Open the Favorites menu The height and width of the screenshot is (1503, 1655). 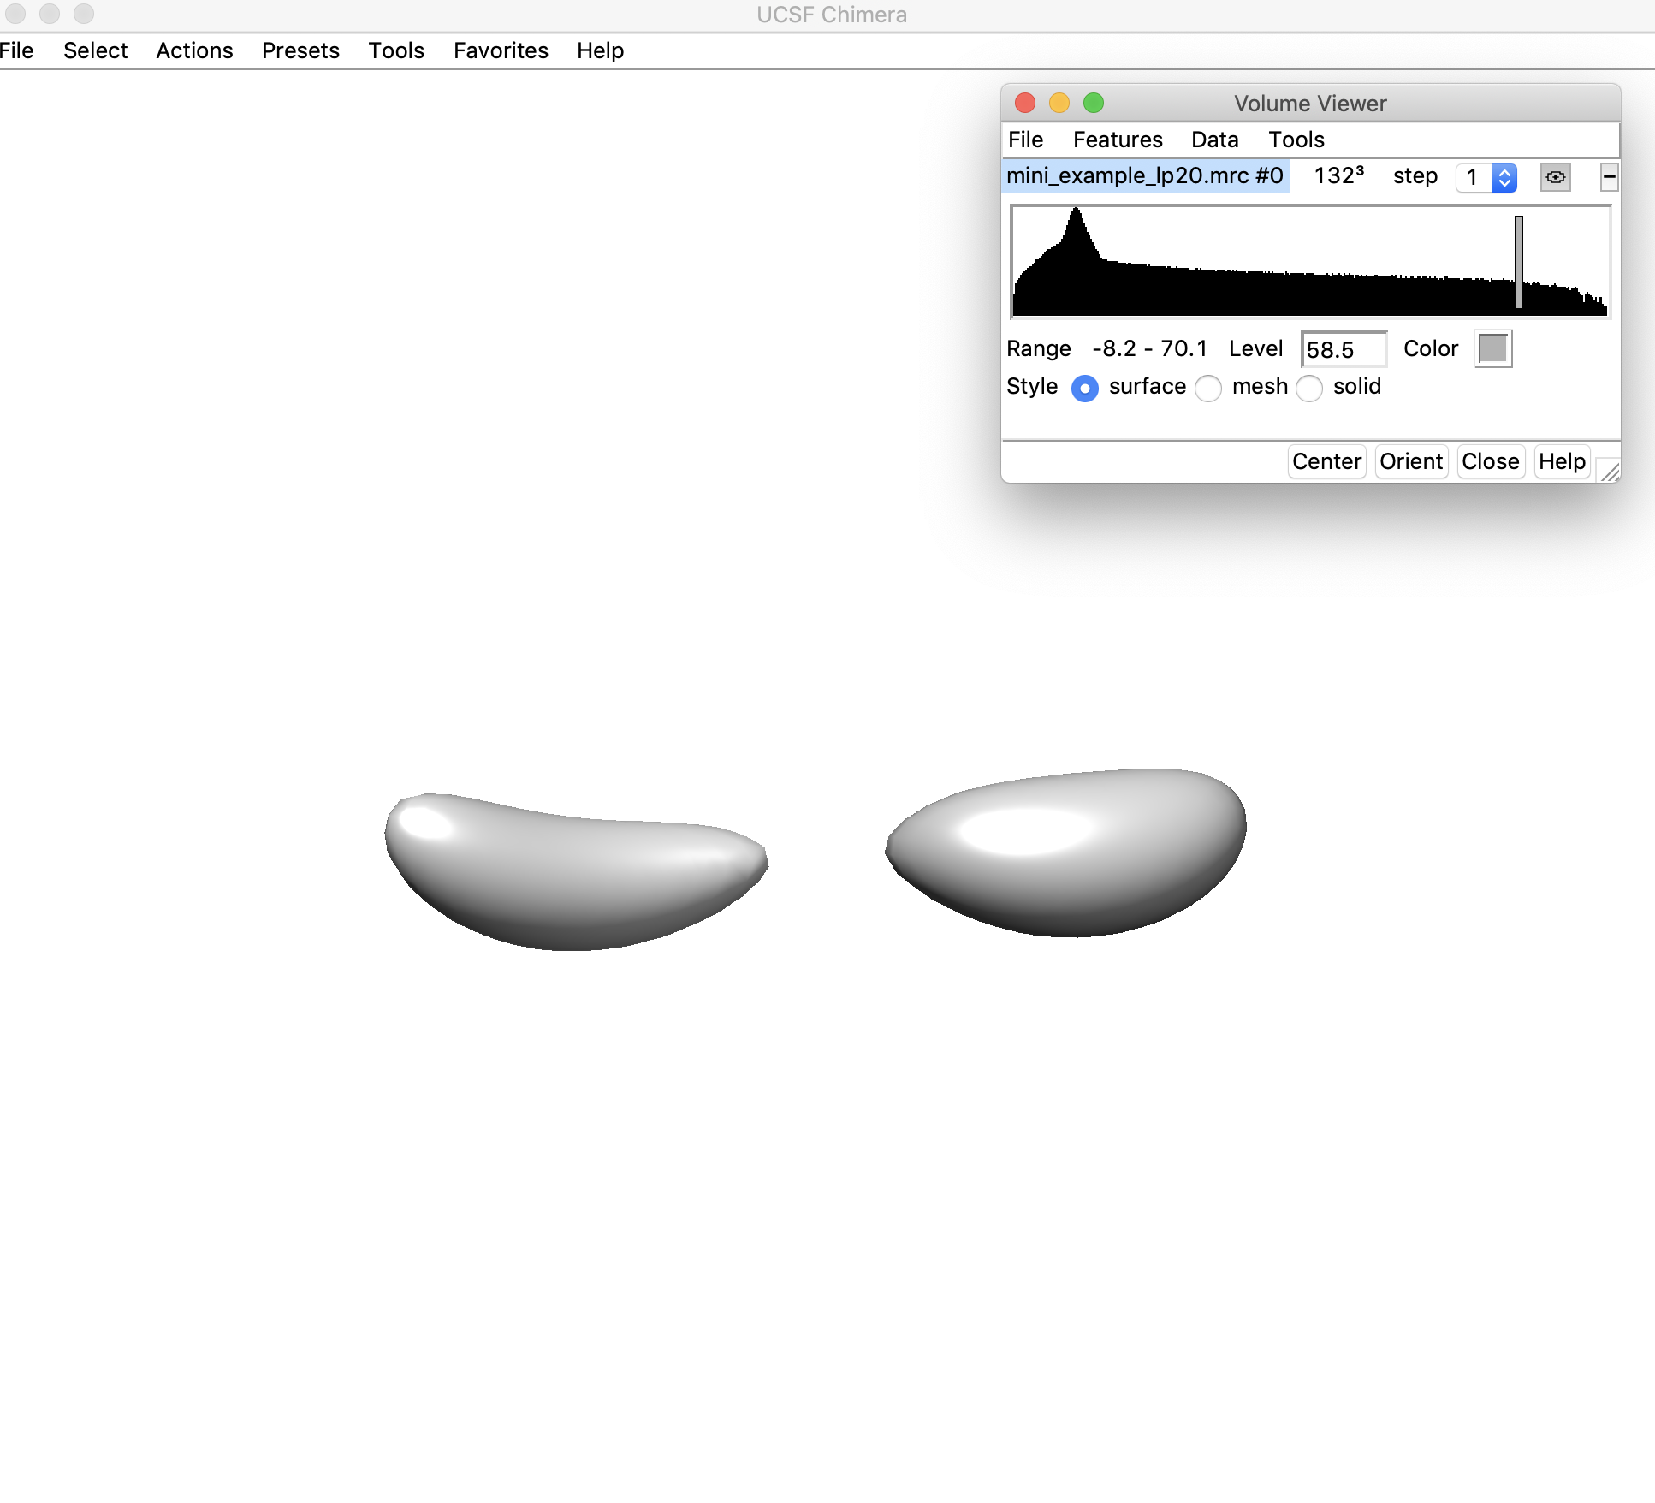coord(501,50)
